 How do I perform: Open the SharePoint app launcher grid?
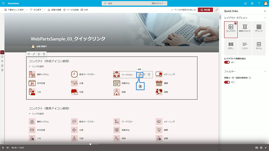click(3, 3)
